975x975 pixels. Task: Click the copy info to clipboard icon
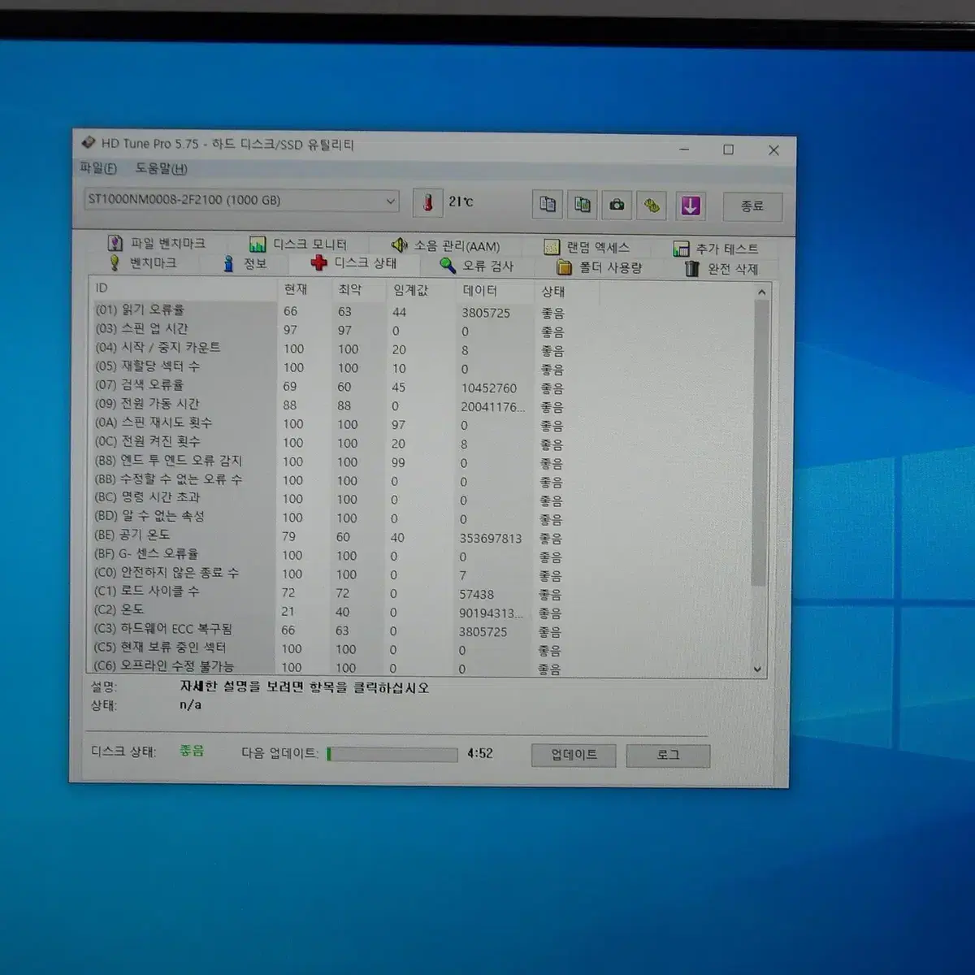[548, 204]
